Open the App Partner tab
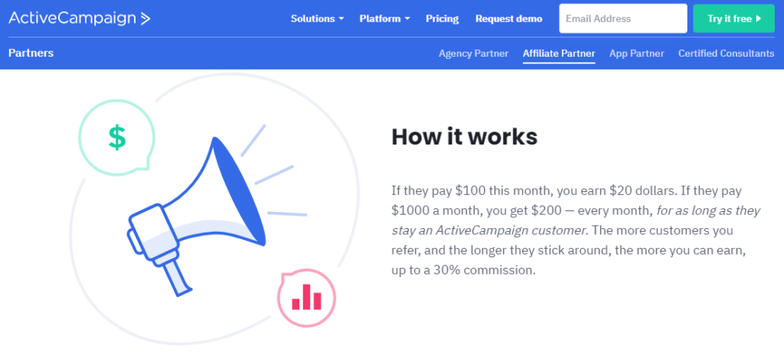Viewport: 784px width, 355px height. (x=637, y=54)
